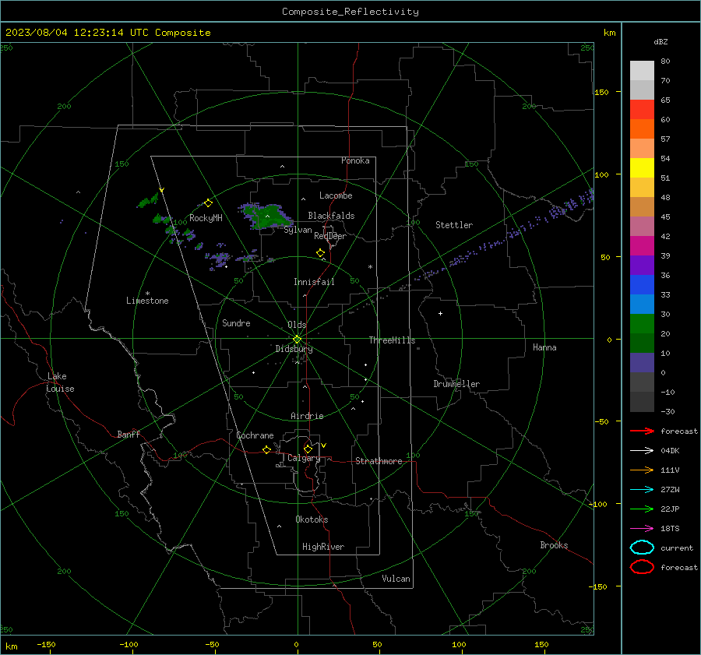Click the Lake Louise map label

pyautogui.click(x=60, y=382)
